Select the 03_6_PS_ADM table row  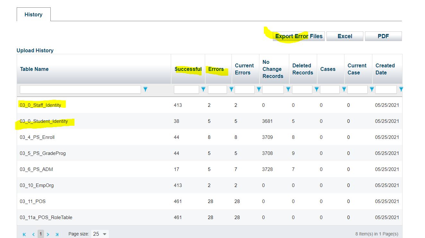209,169
